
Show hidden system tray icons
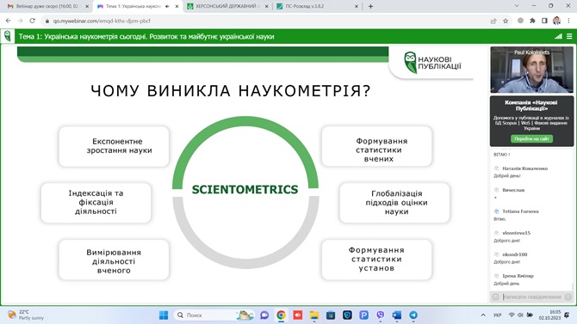(x=483, y=315)
